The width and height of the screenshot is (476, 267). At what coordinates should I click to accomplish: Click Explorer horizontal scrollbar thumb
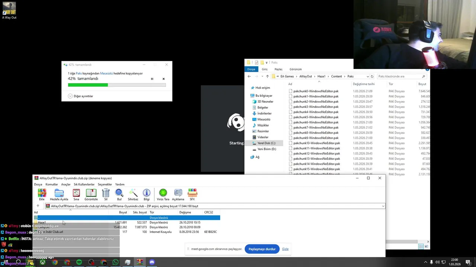pos(401,242)
